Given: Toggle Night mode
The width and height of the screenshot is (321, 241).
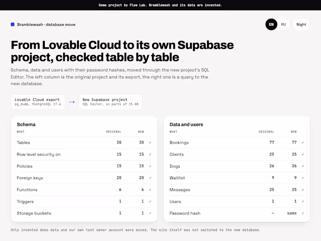Looking at the screenshot, I should (301, 25).
